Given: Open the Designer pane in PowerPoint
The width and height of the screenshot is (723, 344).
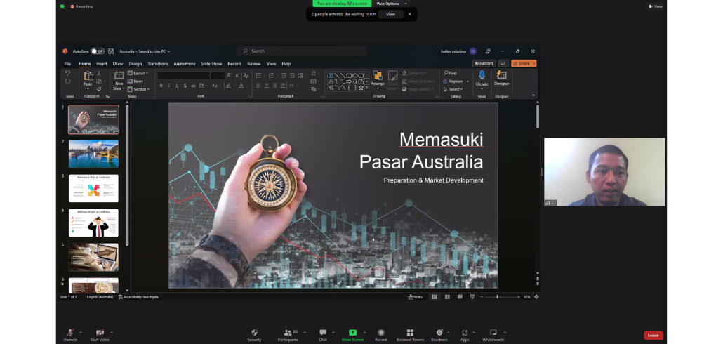Looking at the screenshot, I should pyautogui.click(x=501, y=77).
